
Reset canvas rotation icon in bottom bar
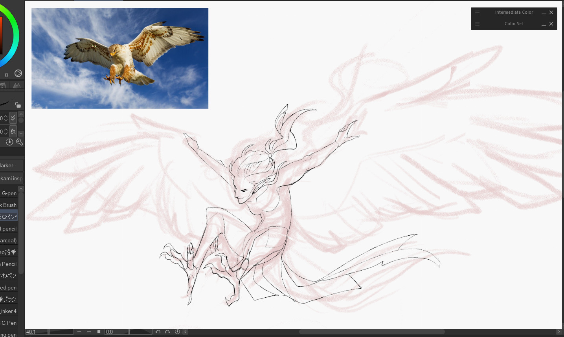point(177,332)
